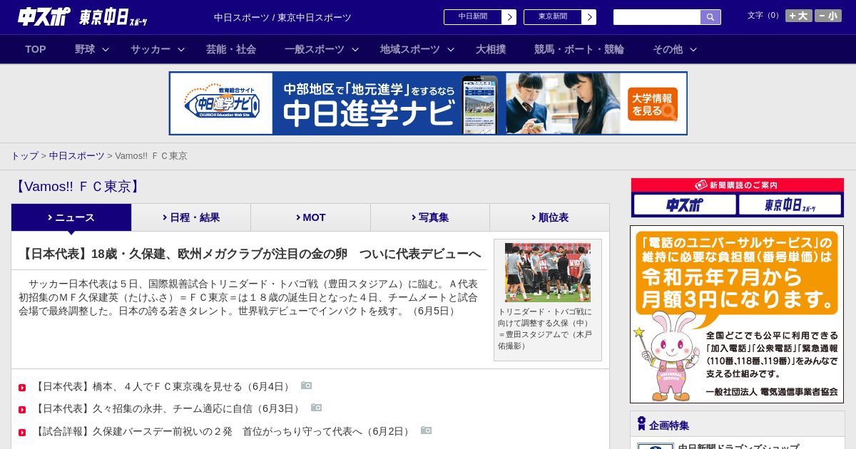Click the 新聞購読のご案内 red header
This screenshot has width=856, height=449.
point(737,185)
